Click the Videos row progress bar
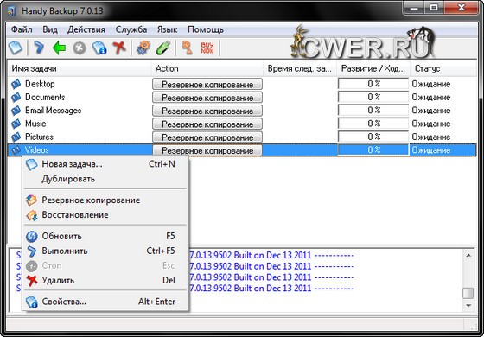The width and height of the screenshot is (484, 337). tap(373, 150)
